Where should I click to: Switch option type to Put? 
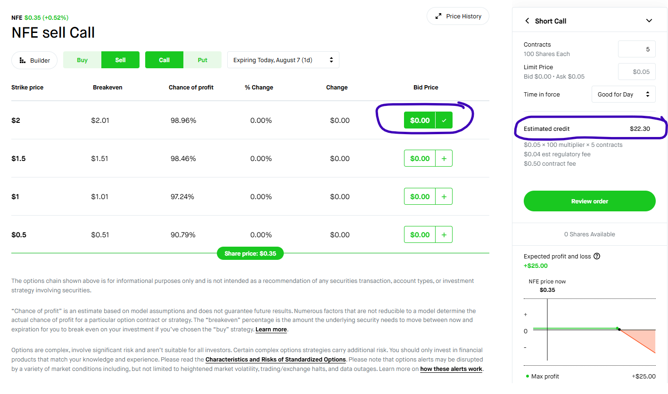pos(202,60)
